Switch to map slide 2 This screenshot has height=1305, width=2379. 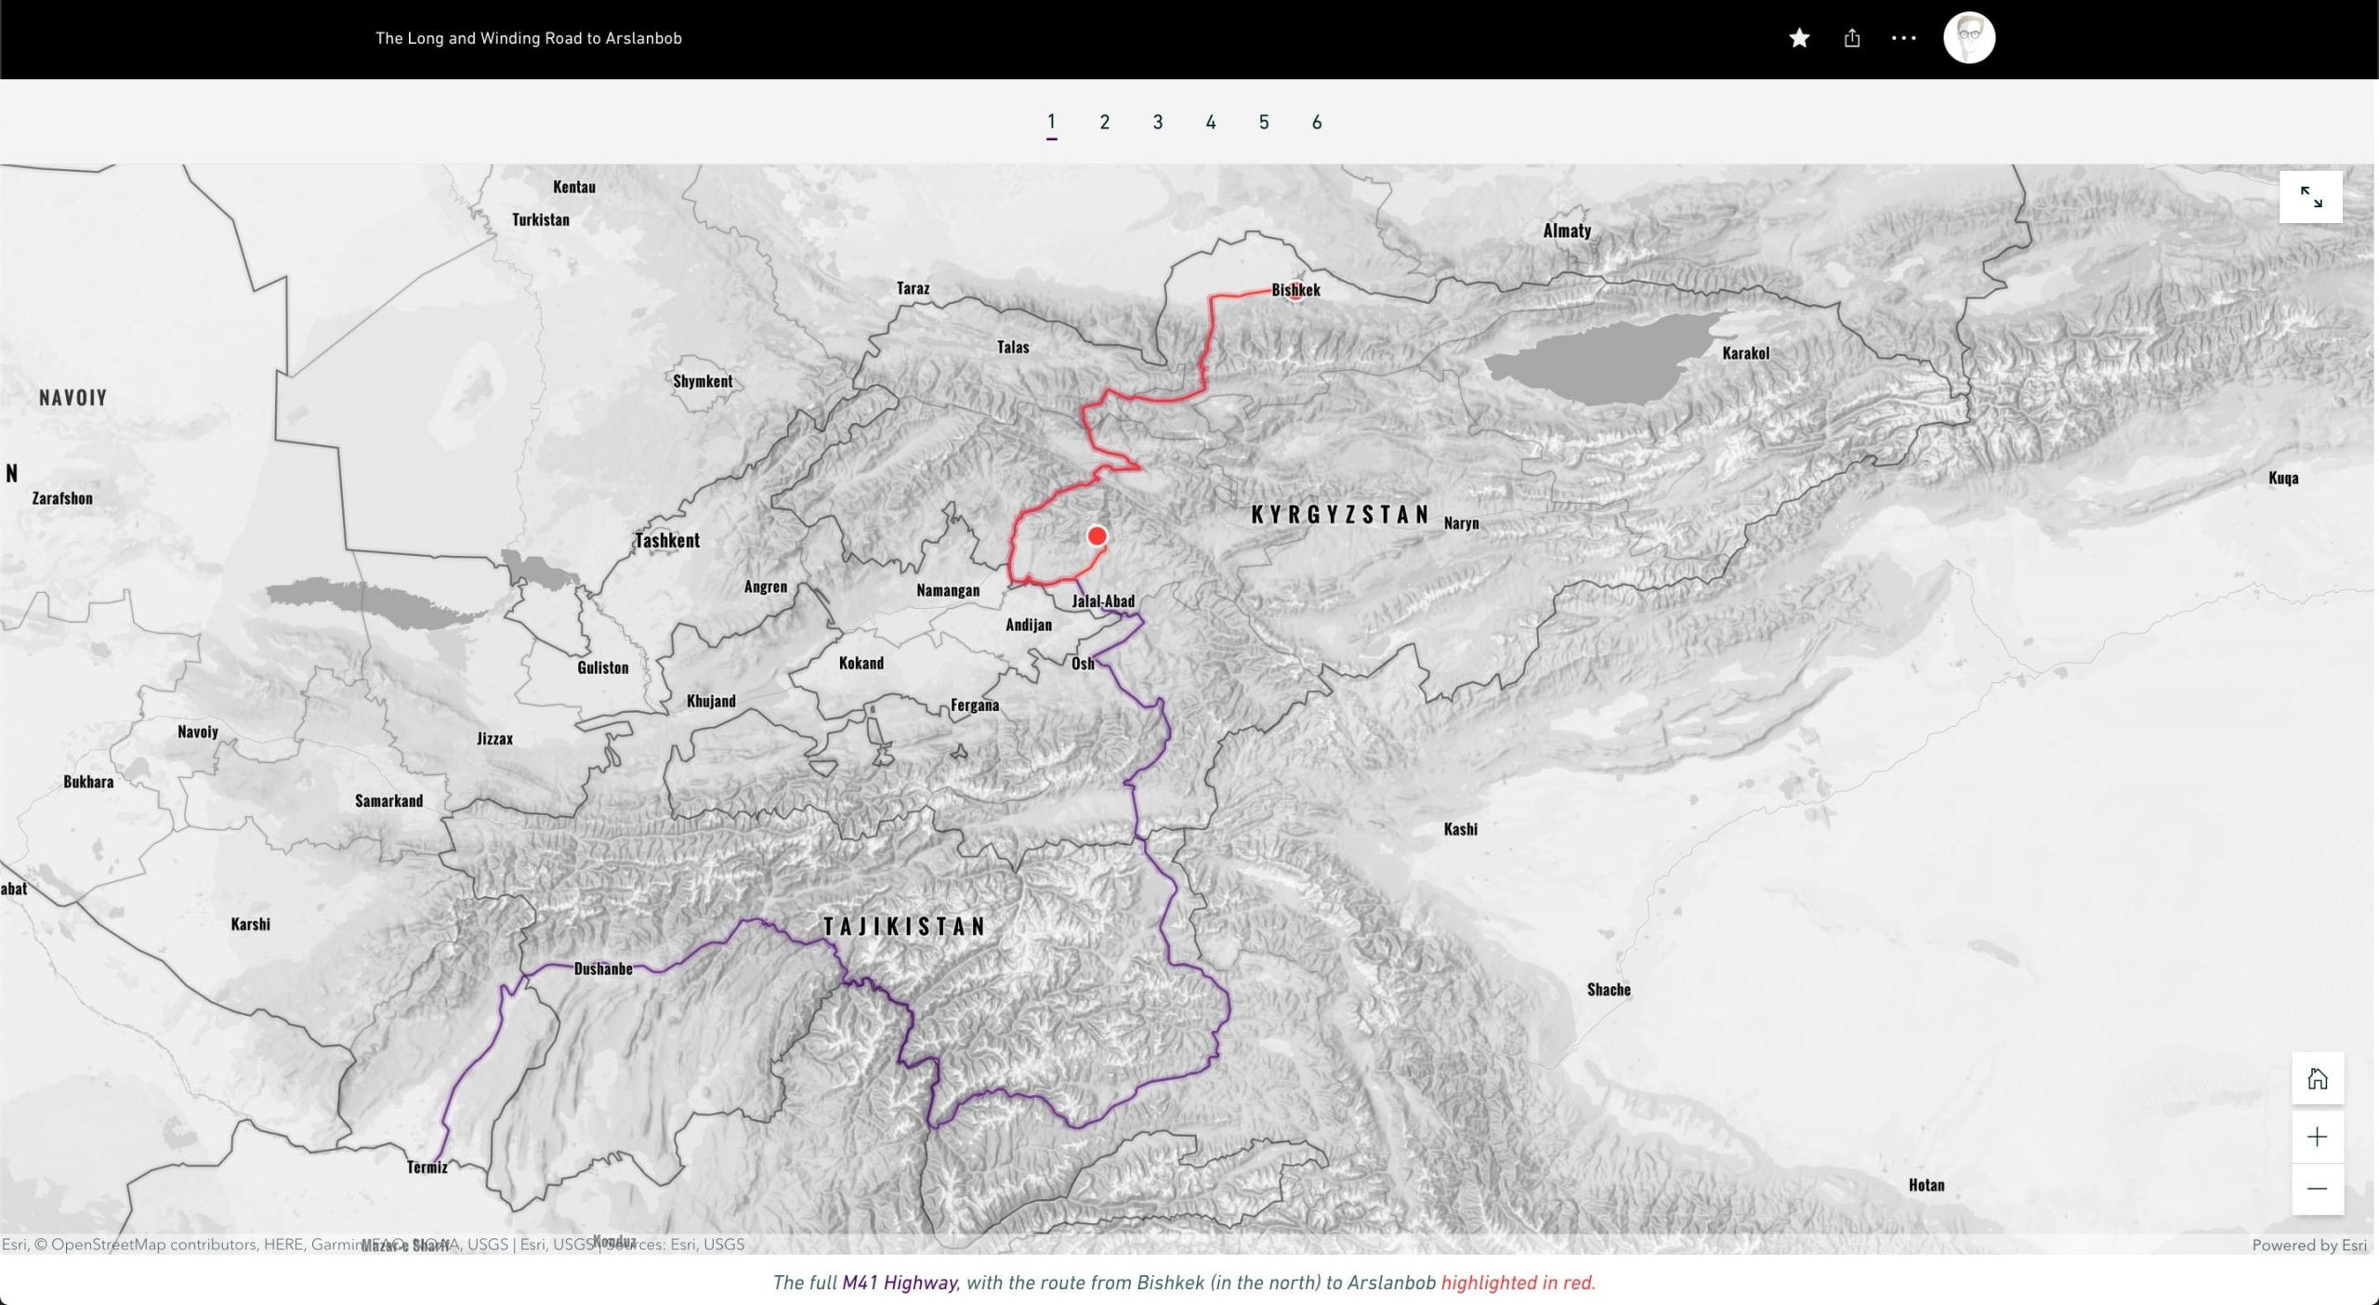[x=1104, y=122]
